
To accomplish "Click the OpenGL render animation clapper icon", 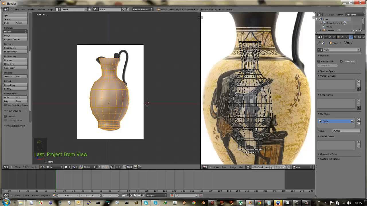I will pos(139,167).
